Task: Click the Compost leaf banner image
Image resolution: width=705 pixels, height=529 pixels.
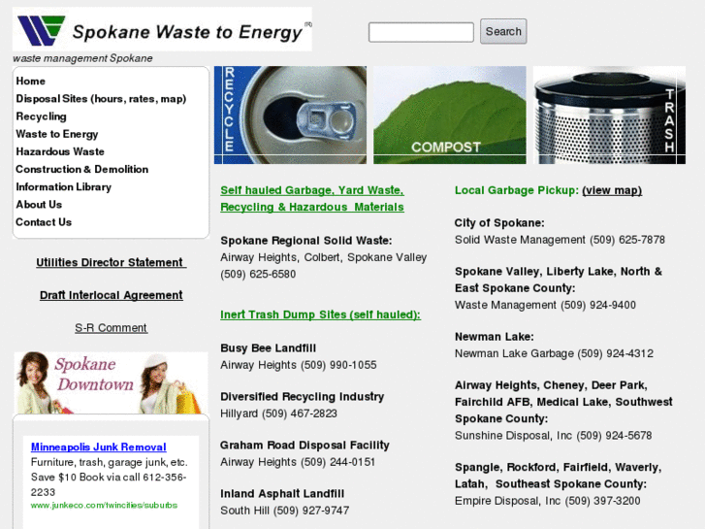Action: coord(450,115)
